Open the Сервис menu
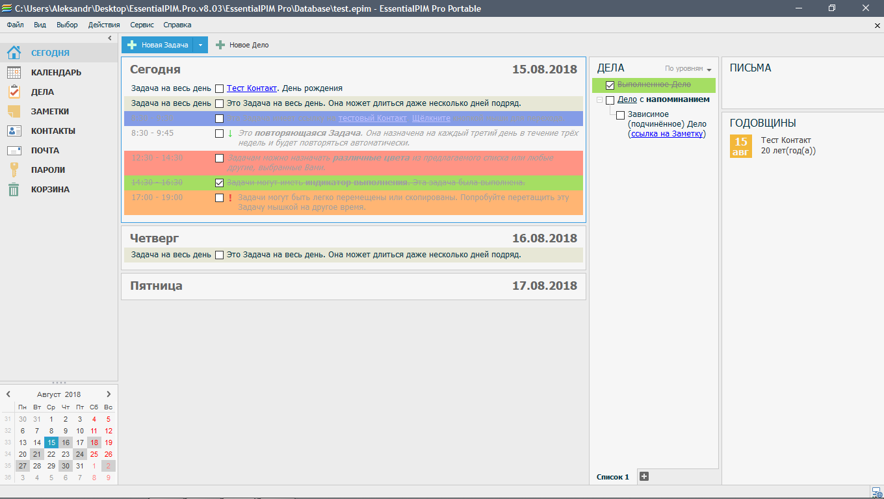 tap(142, 25)
